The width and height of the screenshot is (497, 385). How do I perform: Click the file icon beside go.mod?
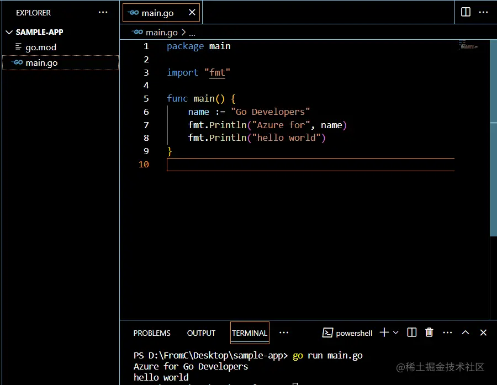(18, 47)
